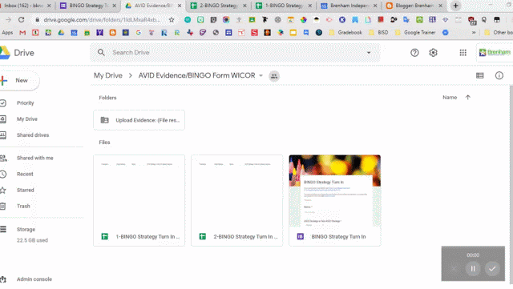Switch to Blogger: Brenham tab

(414, 6)
